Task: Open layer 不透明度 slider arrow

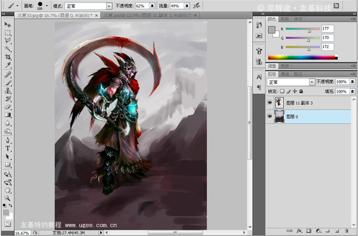Action: point(352,82)
